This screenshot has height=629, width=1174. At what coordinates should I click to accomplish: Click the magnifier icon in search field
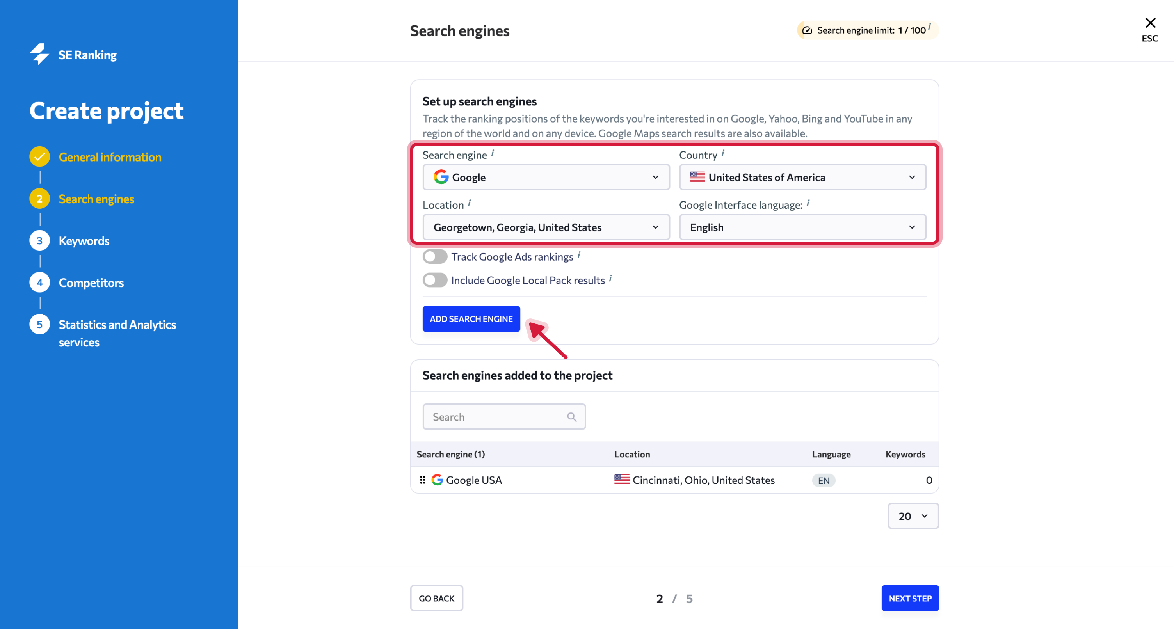tap(571, 417)
